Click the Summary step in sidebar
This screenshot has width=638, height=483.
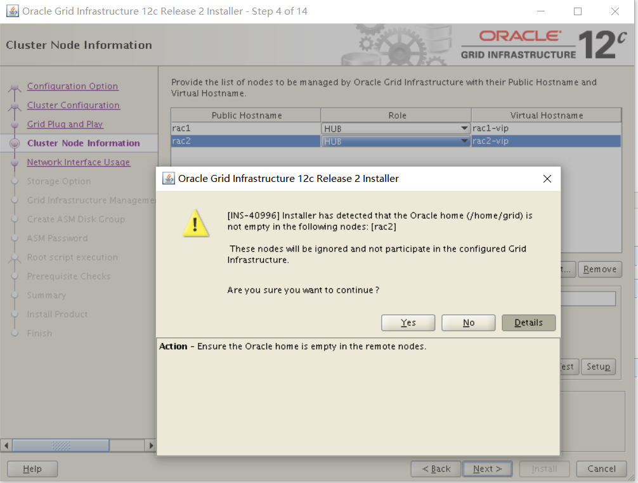coord(46,295)
